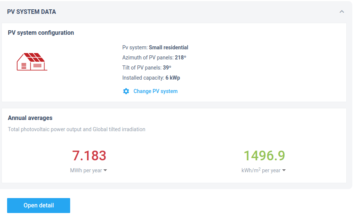The image size is (353, 219).
Task: Click the PV SYSTEM DATA header title
Action: pyautogui.click(x=31, y=12)
